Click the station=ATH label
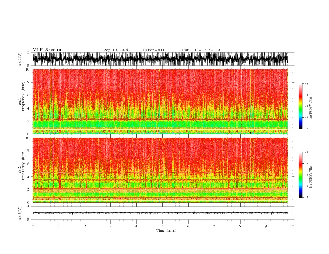This screenshot has height=254, width=329. [x=154, y=50]
